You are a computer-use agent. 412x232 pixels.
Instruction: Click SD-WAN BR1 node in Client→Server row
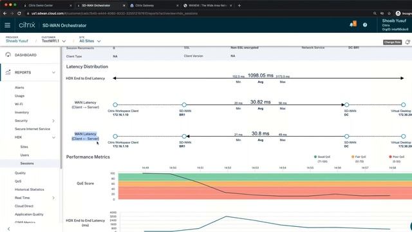pyautogui.click(x=184, y=104)
